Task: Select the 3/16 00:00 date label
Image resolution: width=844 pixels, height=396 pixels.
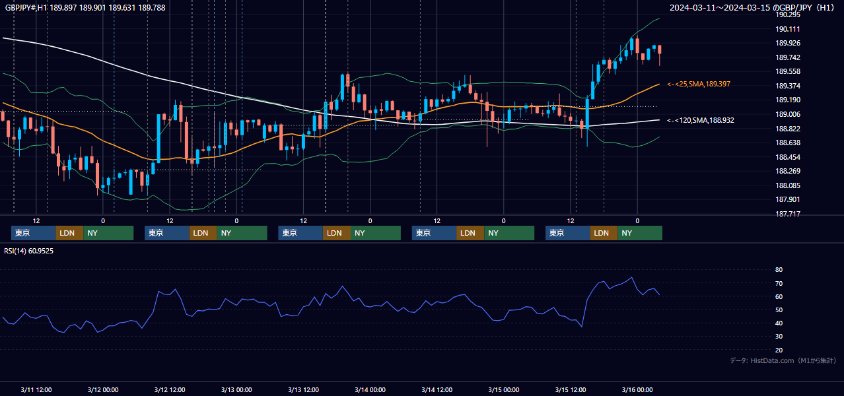Action: click(x=637, y=390)
